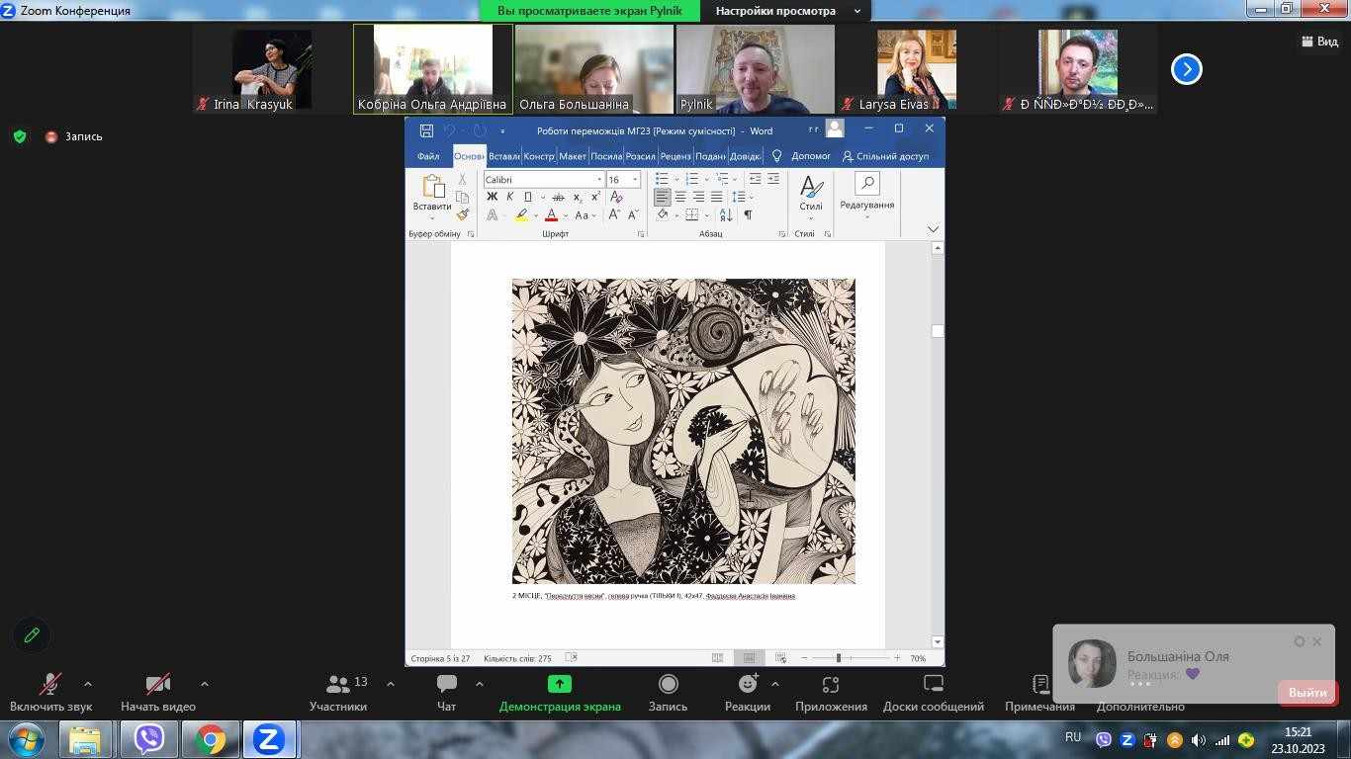Toggle underline (П) formatting

pyautogui.click(x=528, y=197)
